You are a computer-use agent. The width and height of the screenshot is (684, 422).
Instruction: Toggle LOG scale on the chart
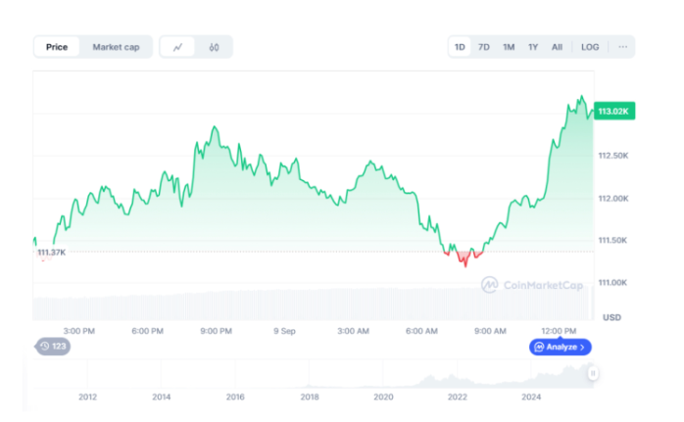(x=590, y=47)
